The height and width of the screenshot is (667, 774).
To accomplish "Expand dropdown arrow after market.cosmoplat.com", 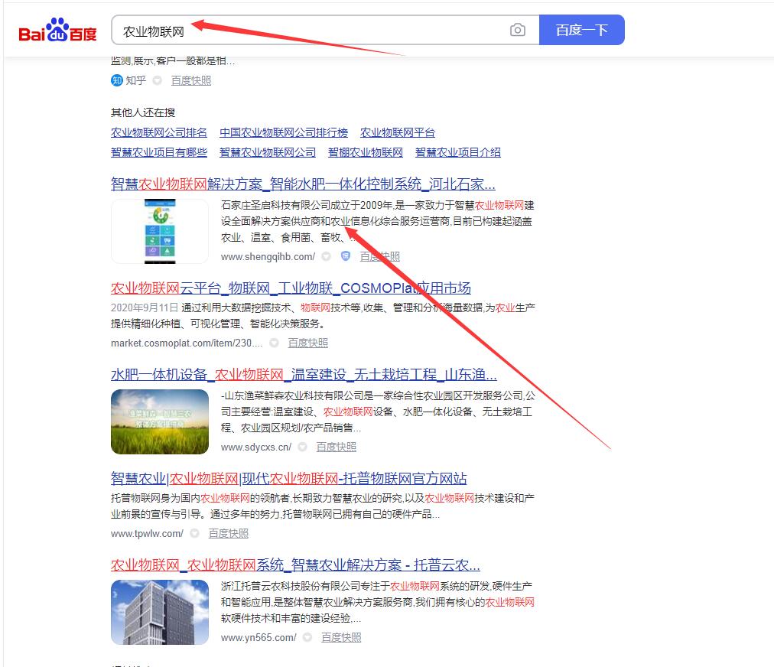I will [x=275, y=343].
